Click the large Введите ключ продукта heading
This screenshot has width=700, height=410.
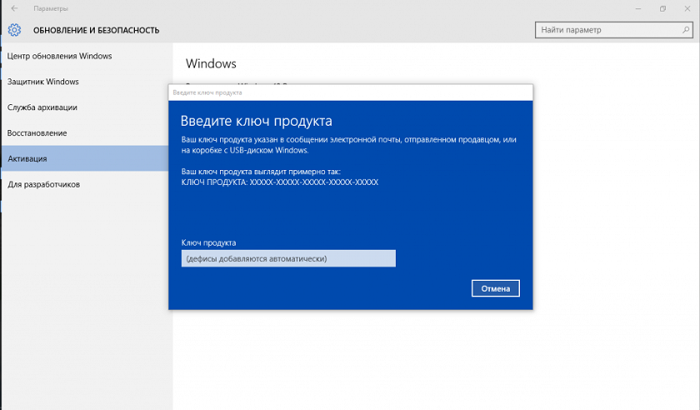(257, 121)
